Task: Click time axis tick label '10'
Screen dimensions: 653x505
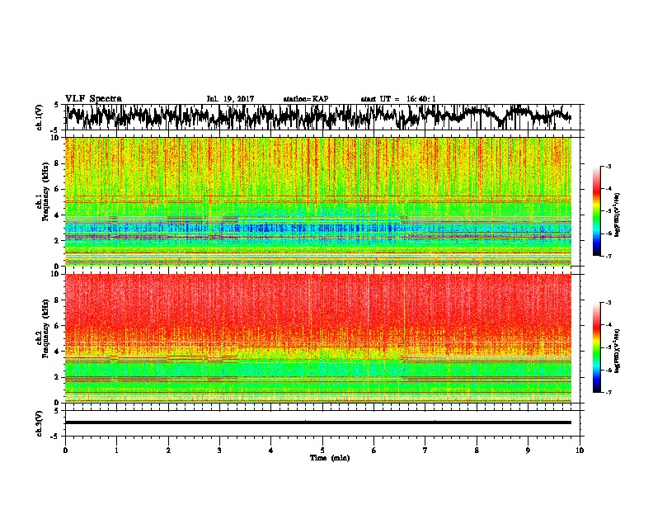Action: point(580,451)
